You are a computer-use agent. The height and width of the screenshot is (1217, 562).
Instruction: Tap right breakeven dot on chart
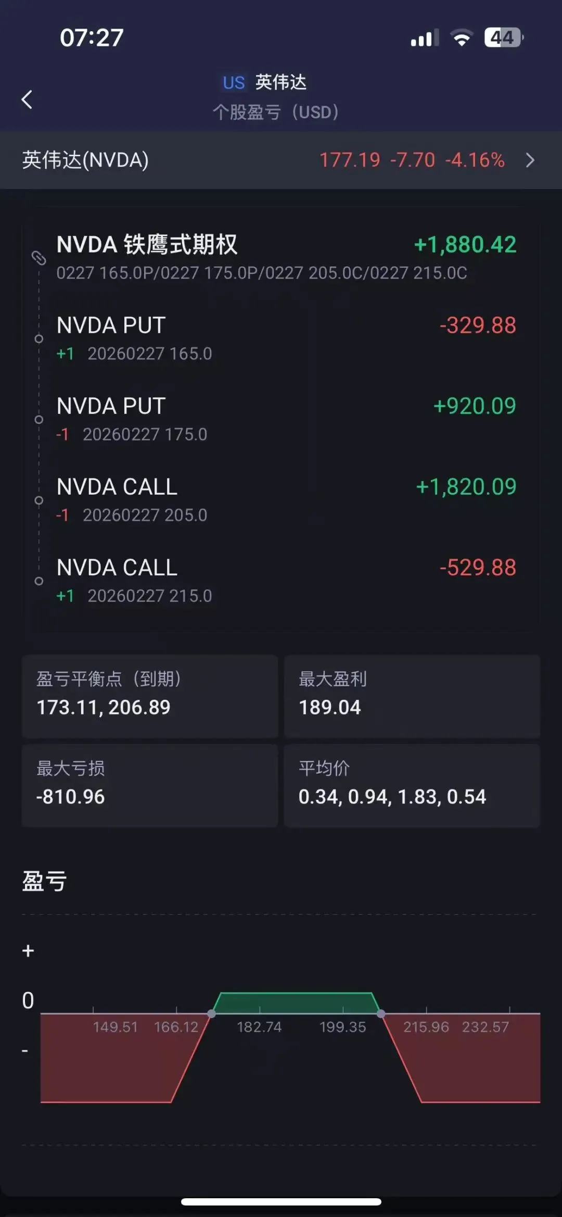pyautogui.click(x=381, y=1013)
